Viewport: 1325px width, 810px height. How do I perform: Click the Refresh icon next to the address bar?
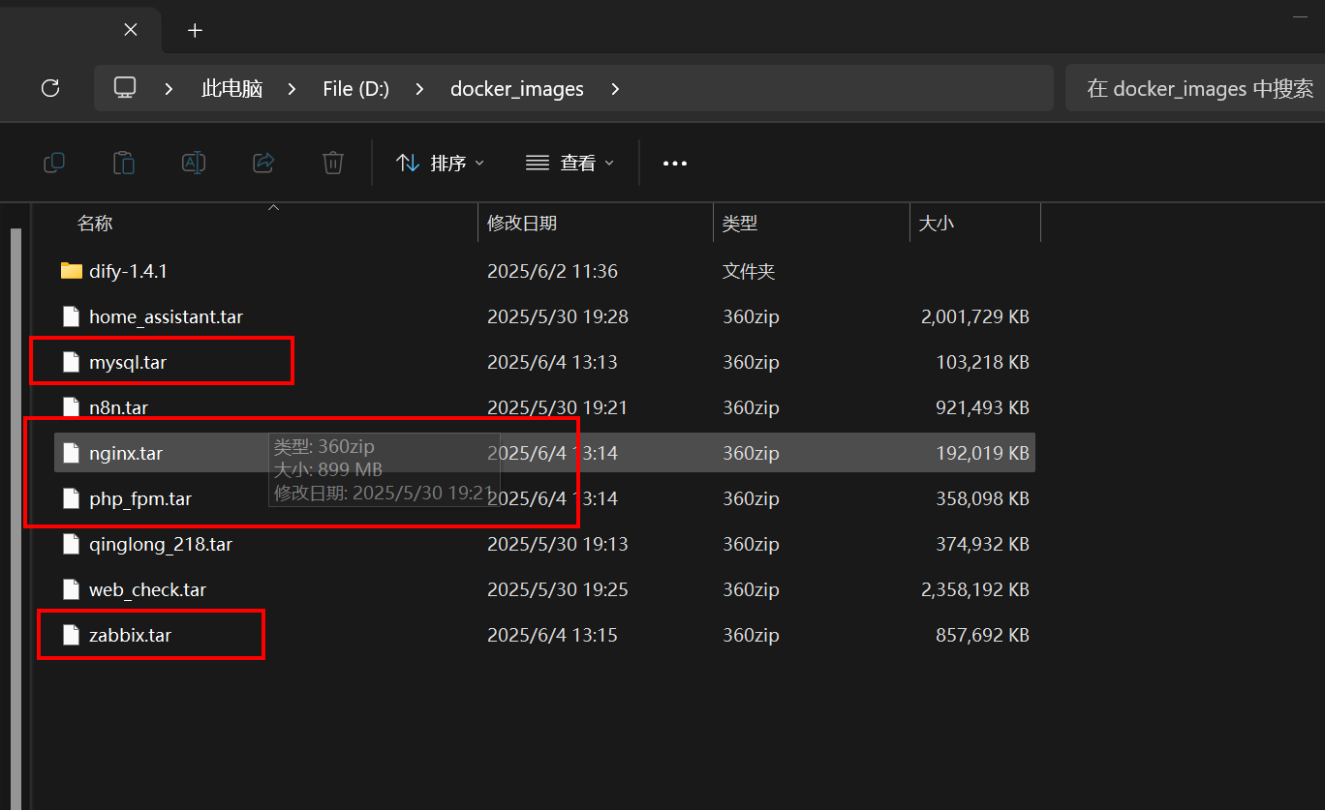(x=50, y=88)
